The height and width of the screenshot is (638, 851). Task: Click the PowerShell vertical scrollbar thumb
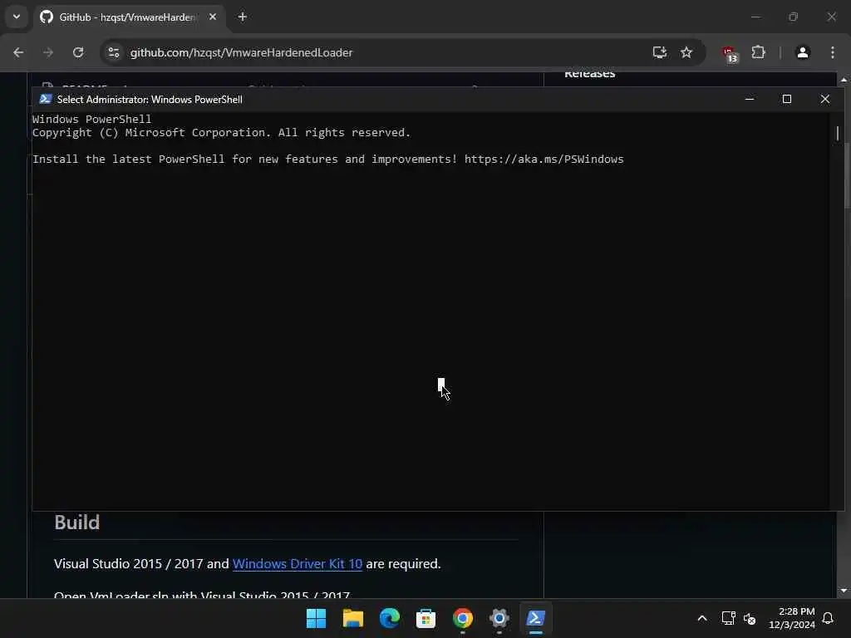[838, 133]
